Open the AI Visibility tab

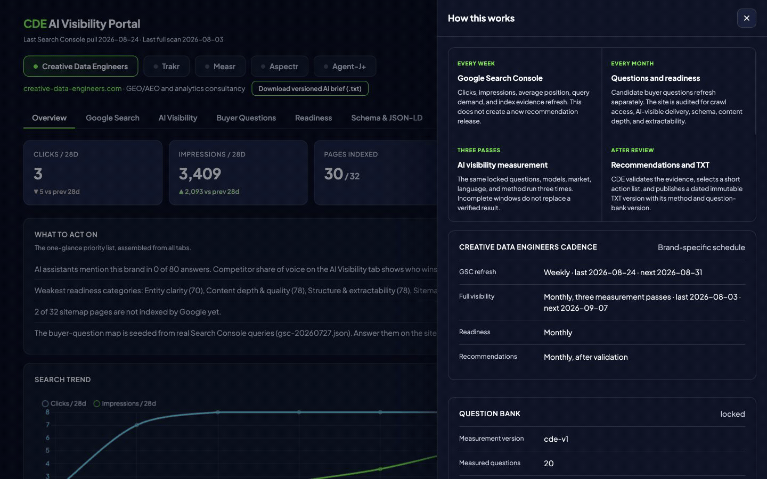pyautogui.click(x=178, y=118)
